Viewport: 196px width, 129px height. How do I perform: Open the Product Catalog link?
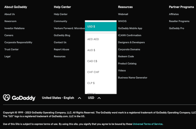[x=127, y=64]
